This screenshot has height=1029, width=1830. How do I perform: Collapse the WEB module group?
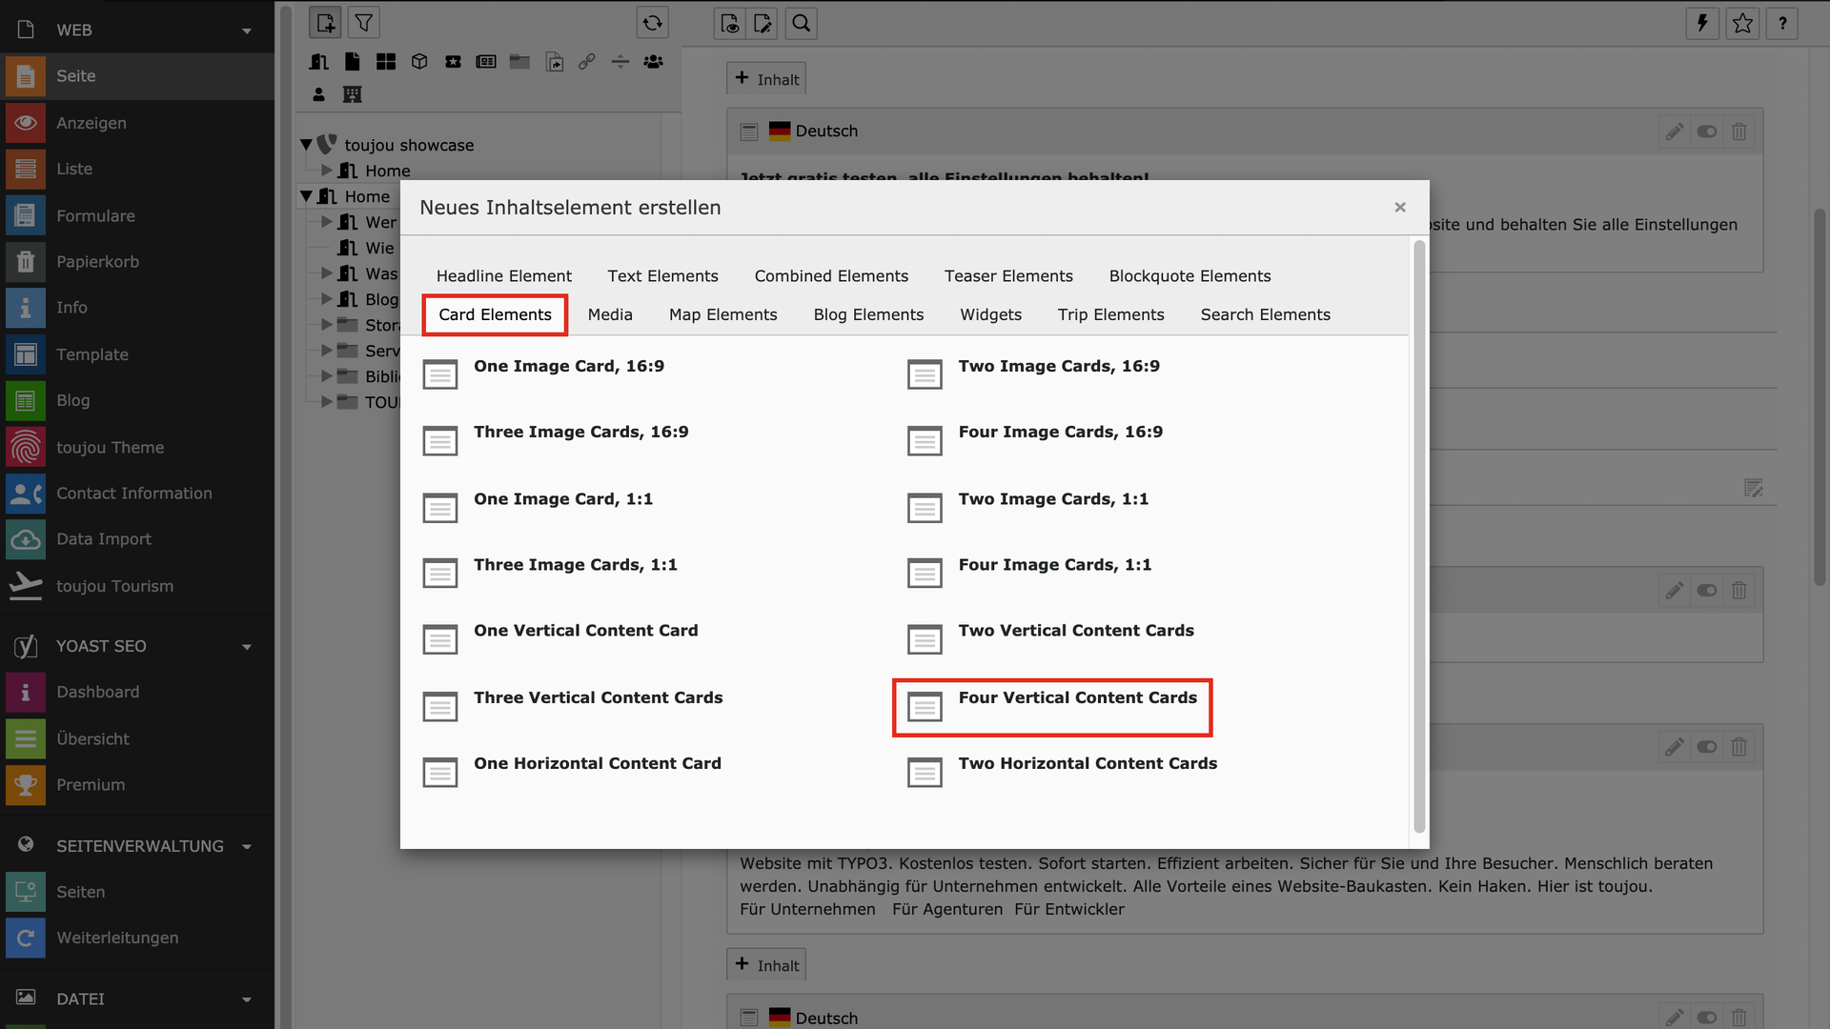pos(247,30)
